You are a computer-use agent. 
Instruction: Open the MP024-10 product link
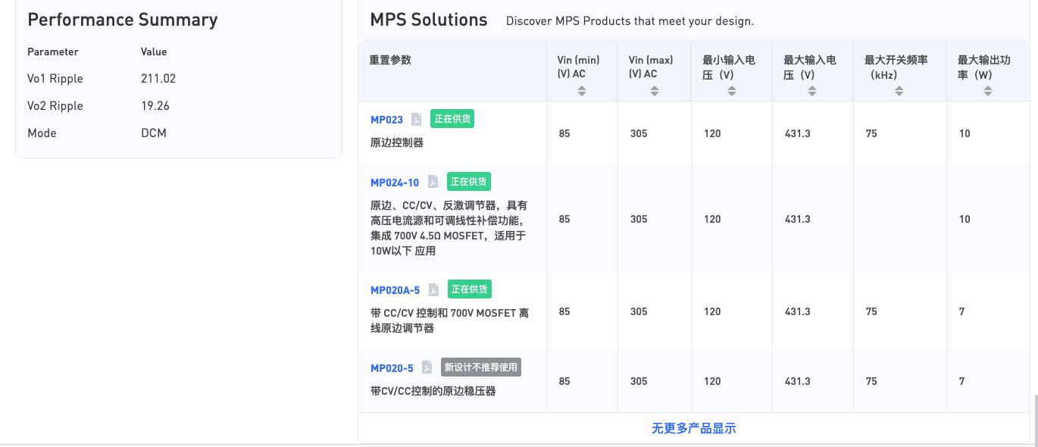pos(394,183)
